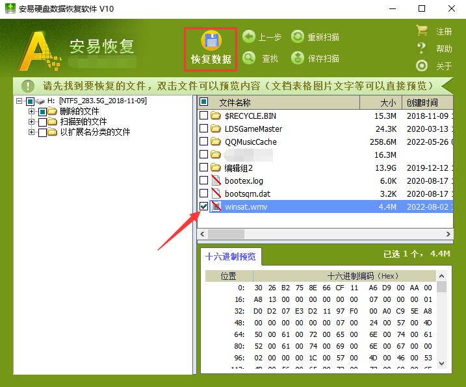
Task: Switch to the 十六进制预览 tab
Action: coord(231,256)
